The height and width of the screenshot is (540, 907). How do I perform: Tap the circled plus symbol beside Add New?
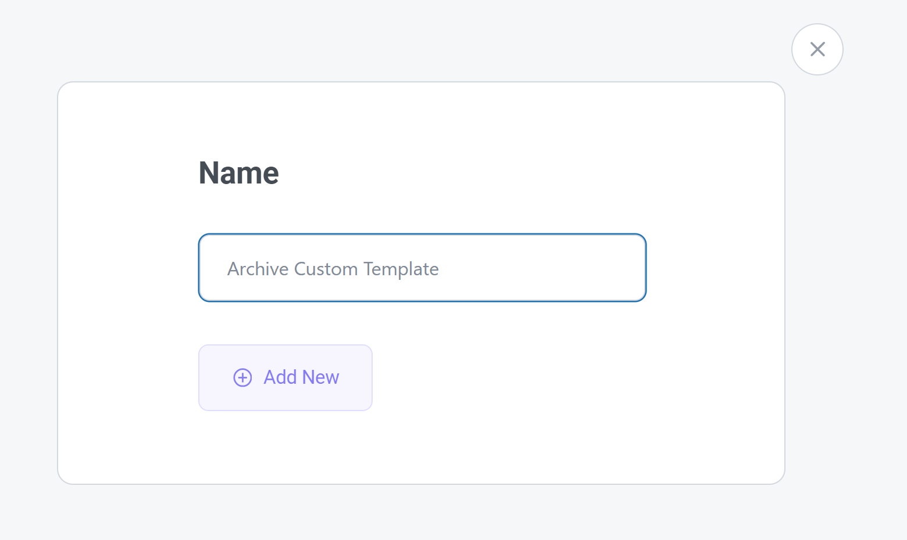(242, 377)
